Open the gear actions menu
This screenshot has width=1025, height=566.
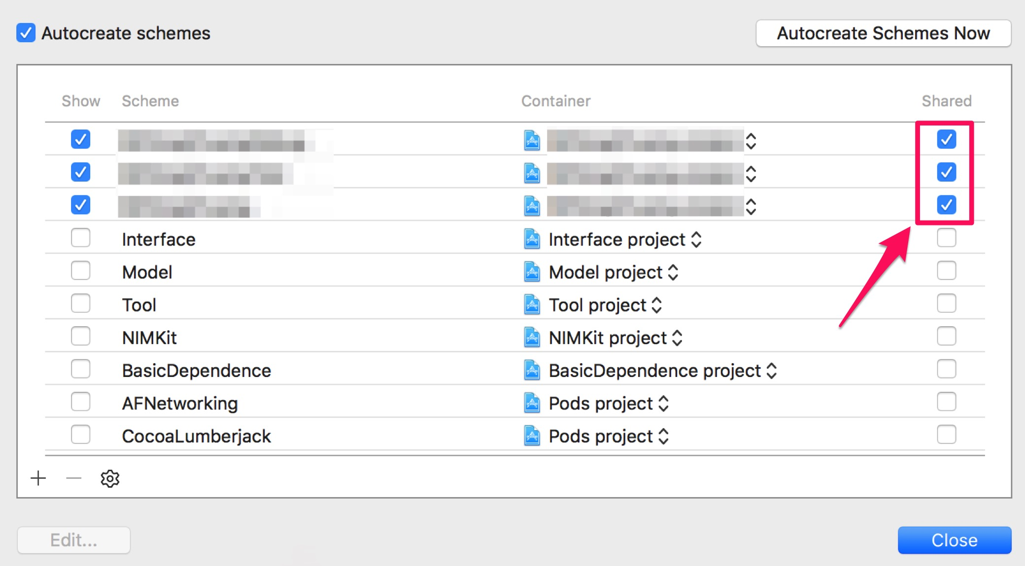pyautogui.click(x=110, y=478)
